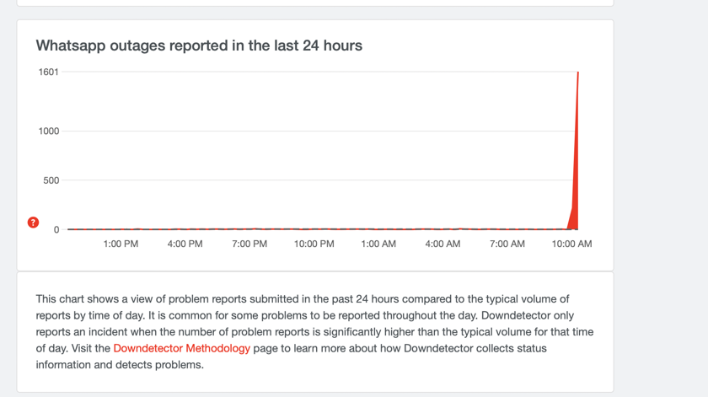Click the 1000 horizontal gridline mid-chart
This screenshot has width=708, height=397.
coord(320,131)
